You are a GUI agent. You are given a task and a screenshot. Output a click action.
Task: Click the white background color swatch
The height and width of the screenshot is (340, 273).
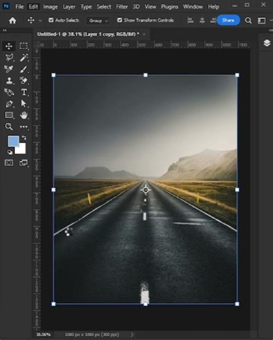click(22, 149)
